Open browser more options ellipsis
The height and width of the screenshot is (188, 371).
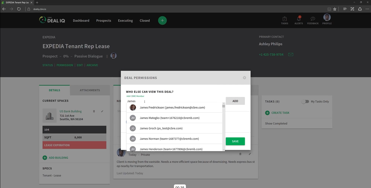point(367,9)
